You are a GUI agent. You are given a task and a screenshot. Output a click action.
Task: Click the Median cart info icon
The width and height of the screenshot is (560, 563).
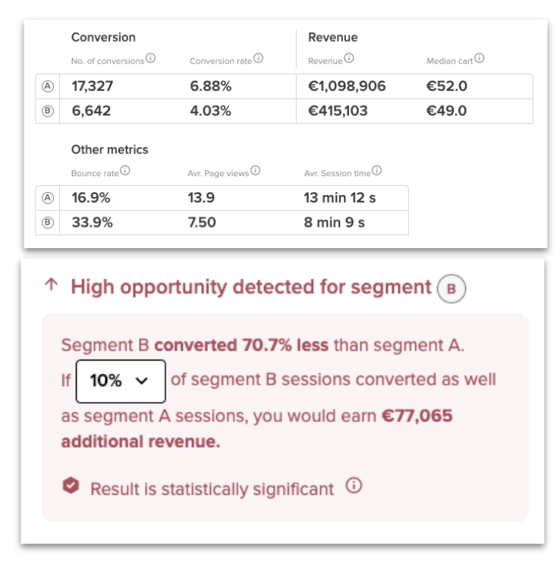point(480,58)
